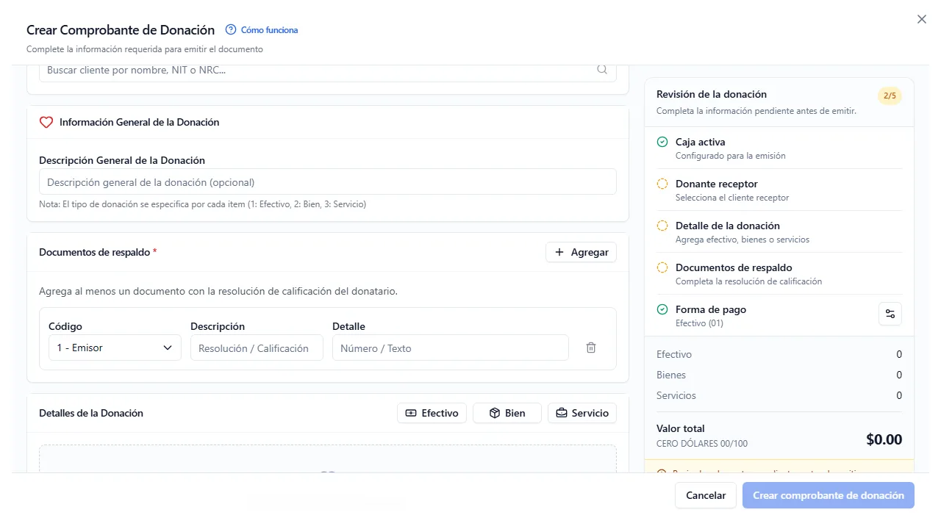Click the 2/5 progress badge
Image resolution: width=941 pixels, height=529 pixels.
coord(890,96)
